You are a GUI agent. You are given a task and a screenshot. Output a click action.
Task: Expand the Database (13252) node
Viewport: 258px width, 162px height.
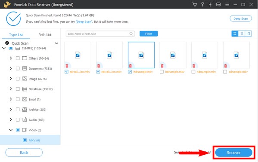(x=11, y=89)
